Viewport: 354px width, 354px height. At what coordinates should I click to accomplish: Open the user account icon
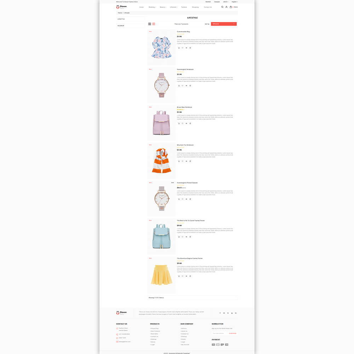click(x=227, y=7)
